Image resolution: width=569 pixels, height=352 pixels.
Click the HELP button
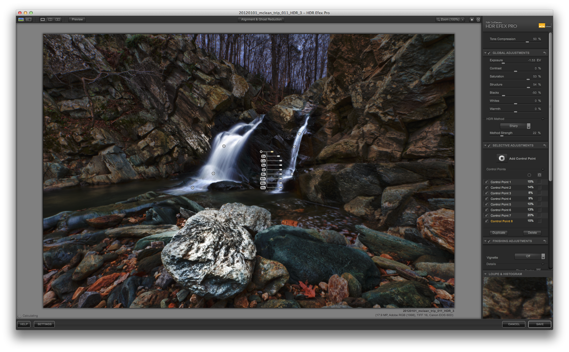pos(24,324)
